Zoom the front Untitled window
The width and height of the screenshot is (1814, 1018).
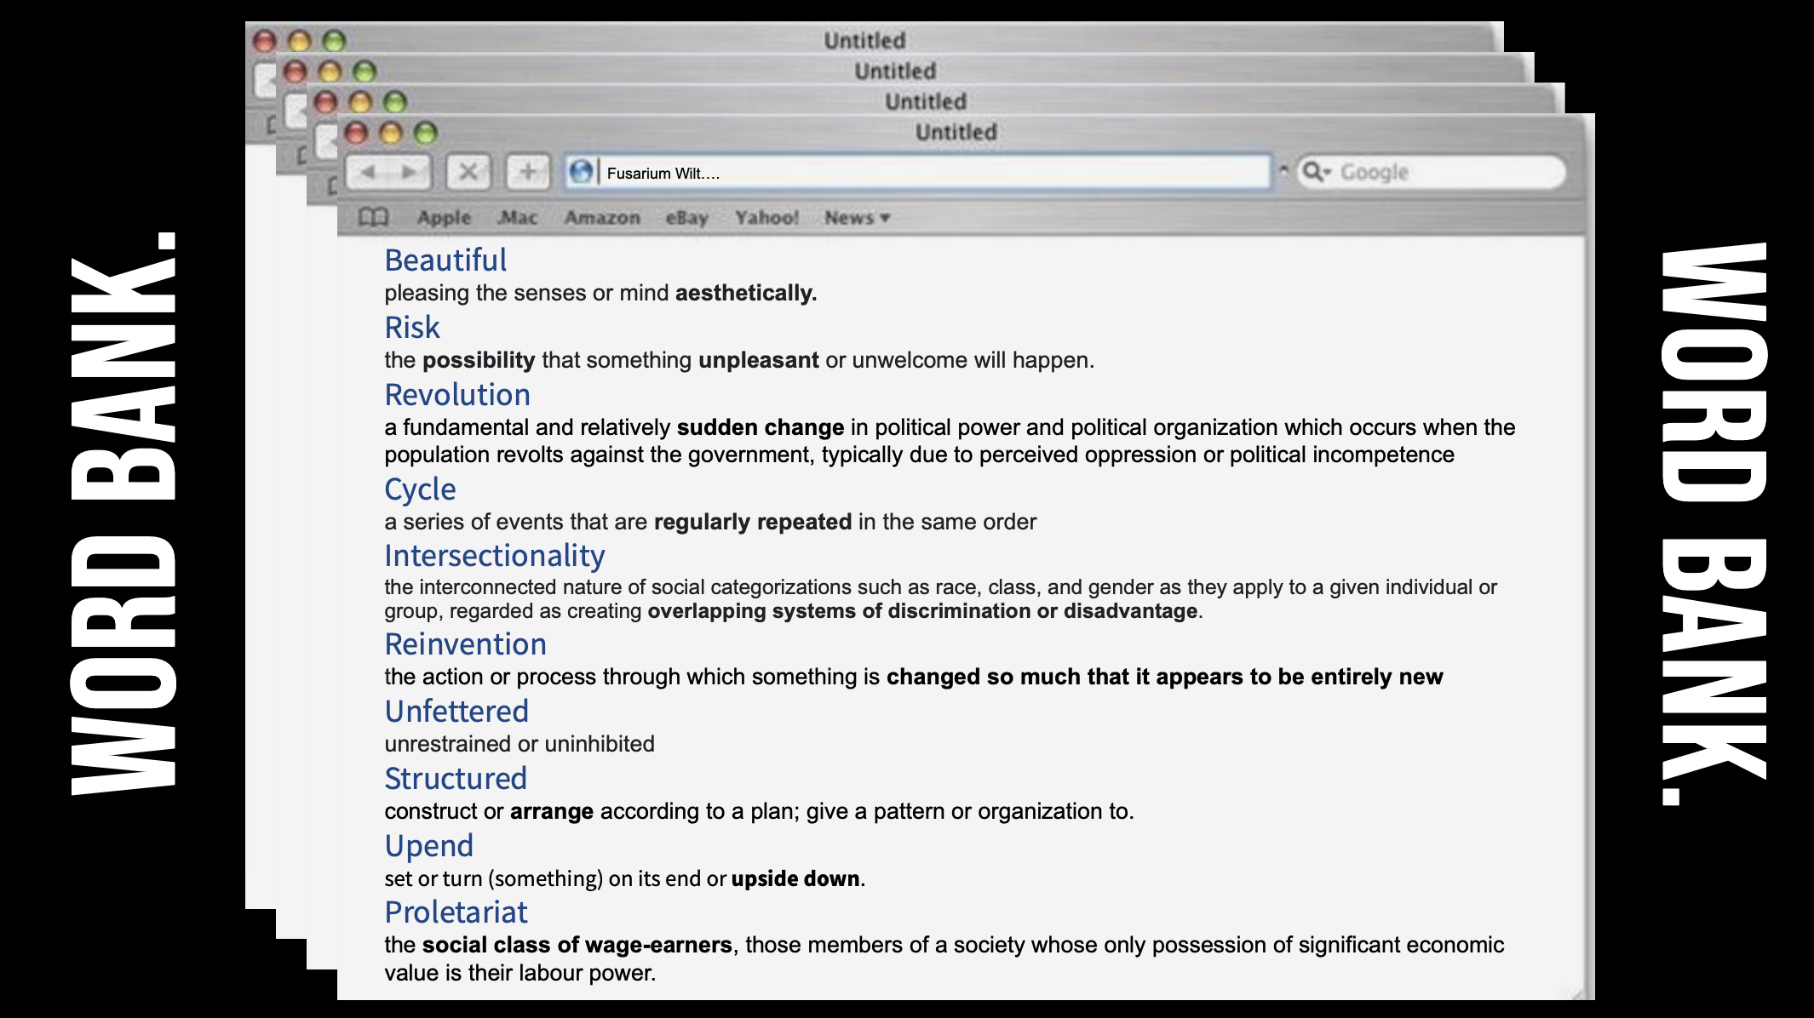[x=425, y=133]
